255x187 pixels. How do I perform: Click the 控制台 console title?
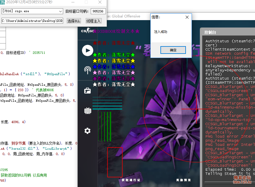(x=210, y=32)
